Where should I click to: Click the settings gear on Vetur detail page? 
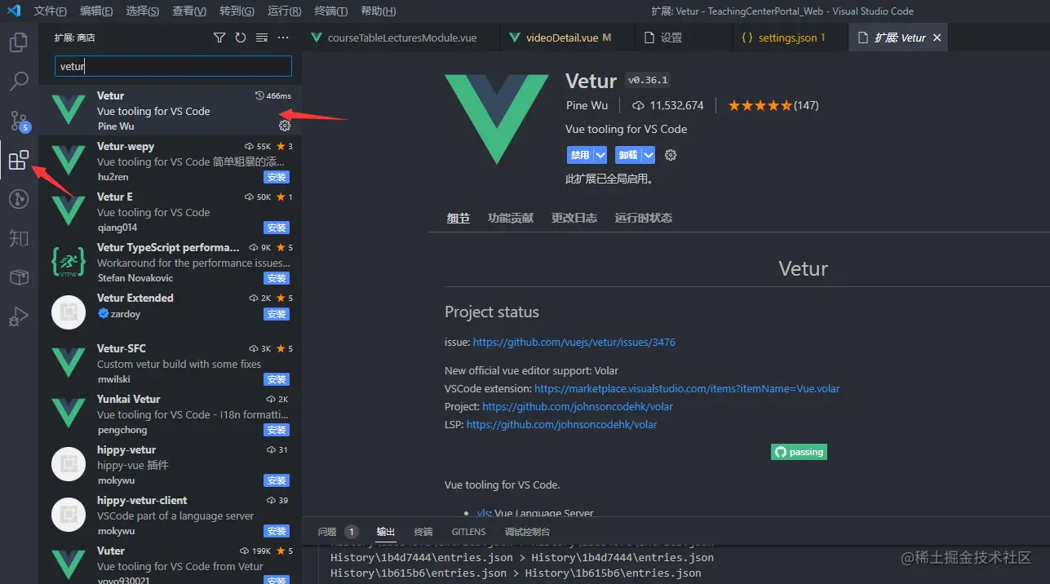click(x=671, y=155)
